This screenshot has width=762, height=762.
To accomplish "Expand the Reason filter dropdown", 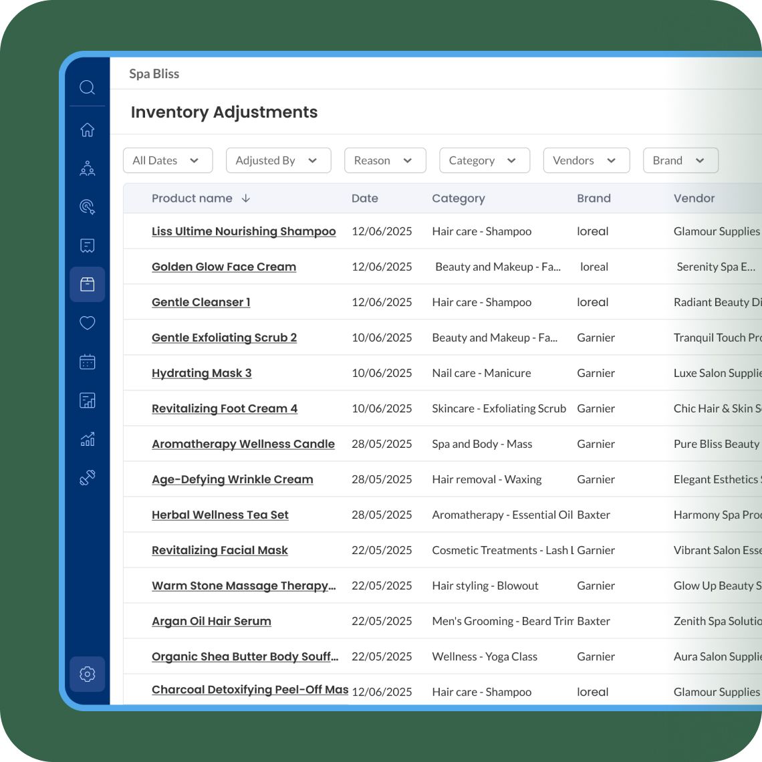I will point(385,160).
